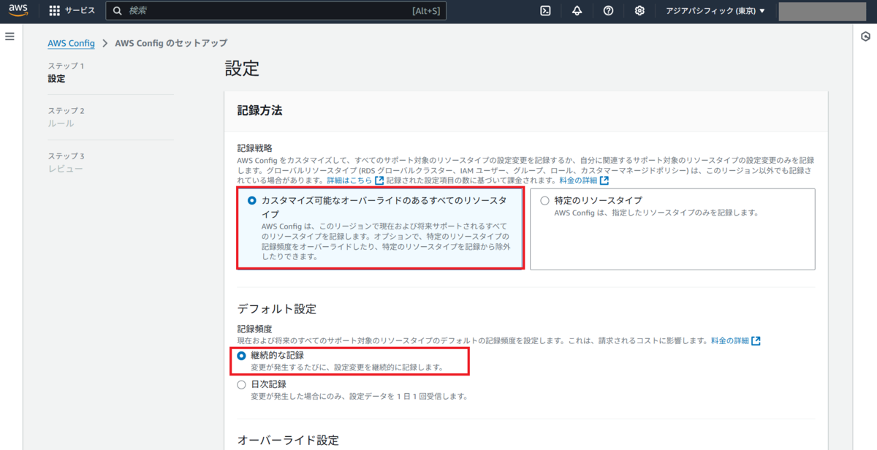
Task: Open the right side panel hexagon icon
Action: pos(866,37)
